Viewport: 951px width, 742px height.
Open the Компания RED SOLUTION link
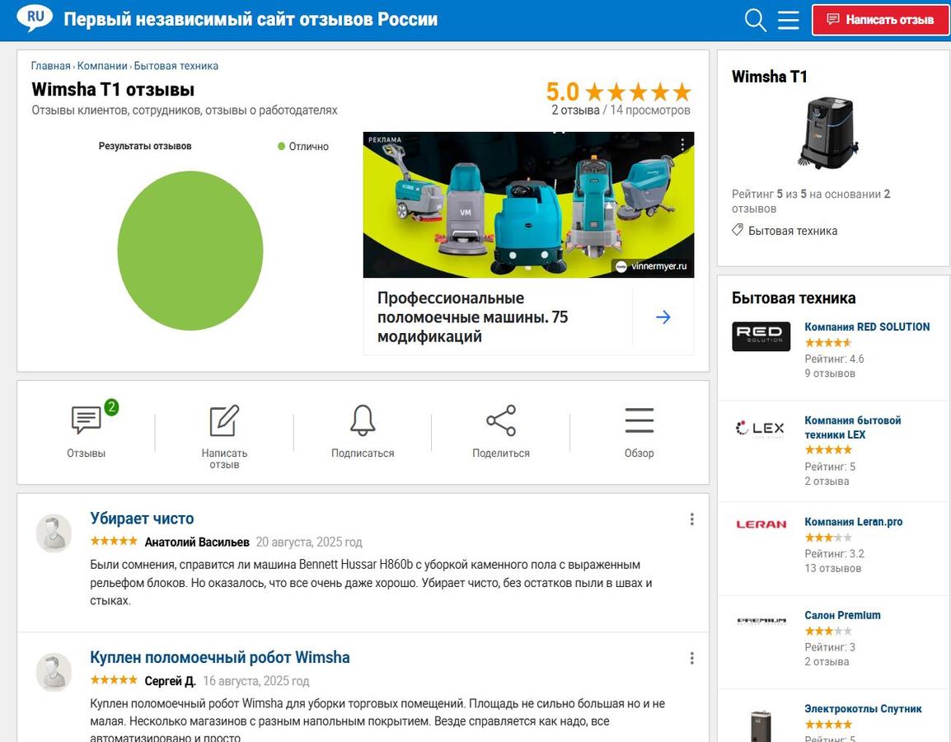867,326
